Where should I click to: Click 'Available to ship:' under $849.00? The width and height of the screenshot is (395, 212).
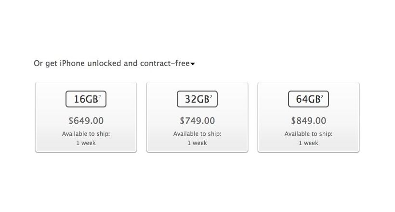pos(308,134)
